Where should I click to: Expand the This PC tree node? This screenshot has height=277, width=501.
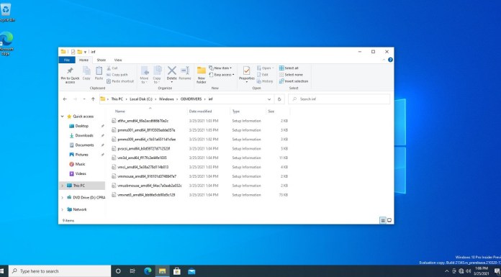point(63,186)
